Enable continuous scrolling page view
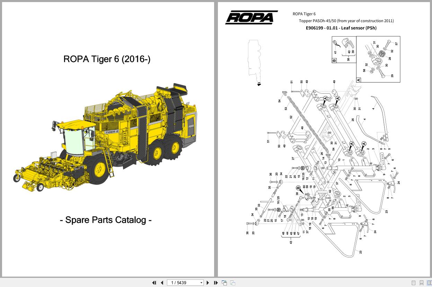Image resolution: width=432 pixels, height=287 pixels. pos(421,283)
